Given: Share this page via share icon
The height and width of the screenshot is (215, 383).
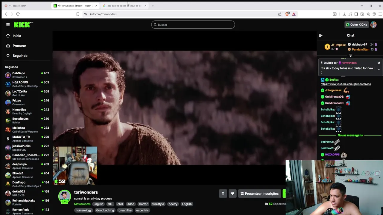Looking at the screenshot, I should (x=280, y=14).
